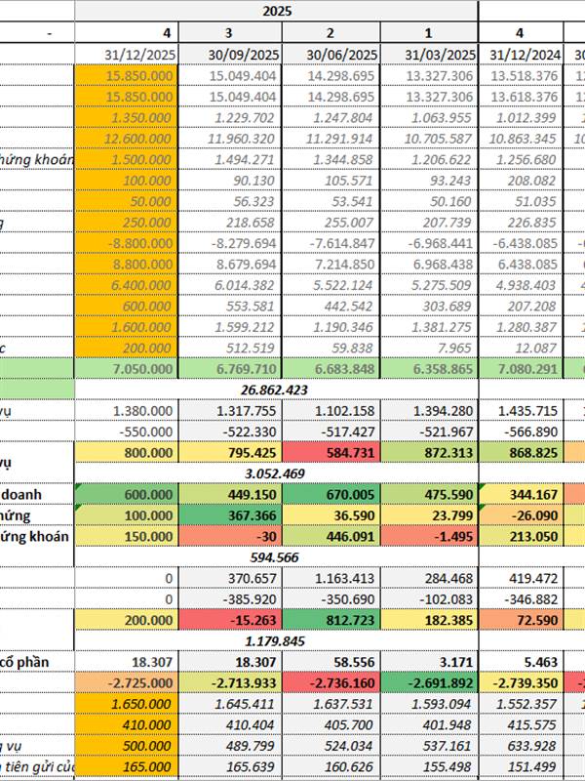Select cell containing 11.291.914
Viewport: 585px width, 781px height.
click(x=331, y=138)
